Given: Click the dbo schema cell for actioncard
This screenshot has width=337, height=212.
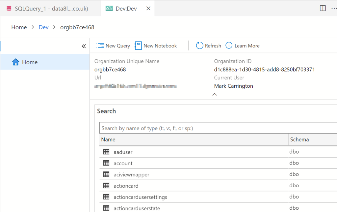Looking at the screenshot, I should point(294,185).
